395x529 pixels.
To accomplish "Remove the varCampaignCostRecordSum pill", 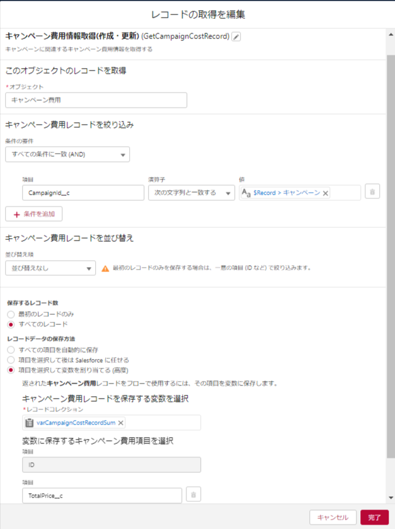I will point(121,423).
